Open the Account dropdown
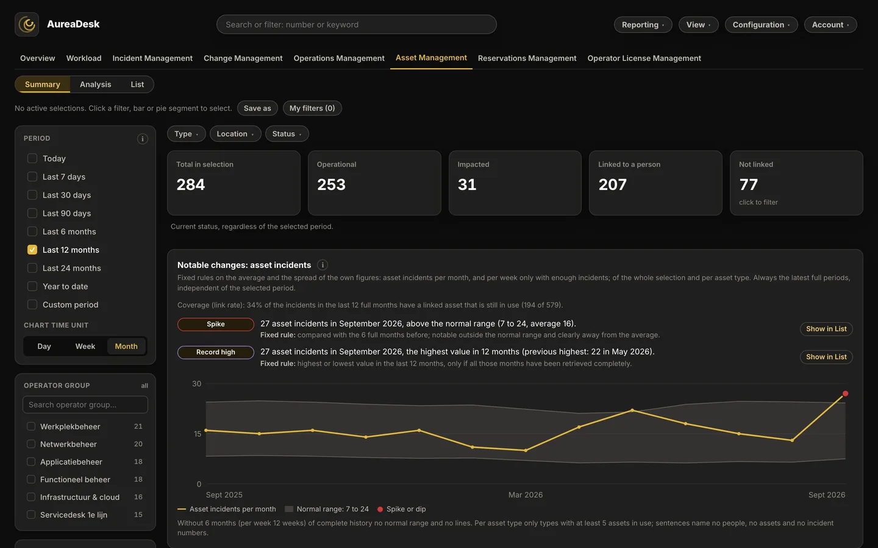 coord(830,24)
